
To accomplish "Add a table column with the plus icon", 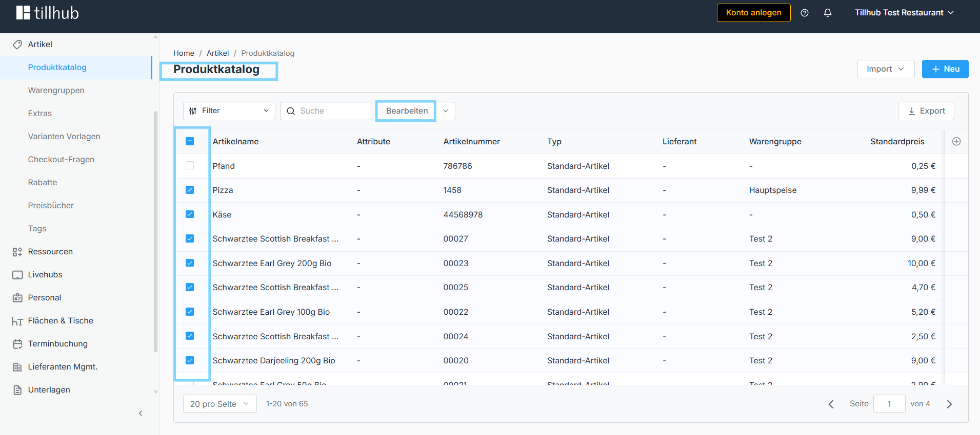I will 956,141.
